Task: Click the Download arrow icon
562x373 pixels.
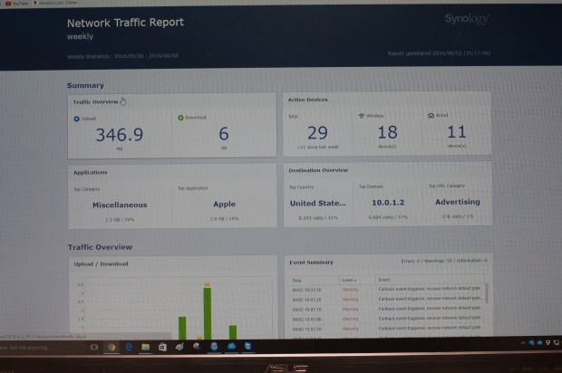Action: pyautogui.click(x=180, y=118)
